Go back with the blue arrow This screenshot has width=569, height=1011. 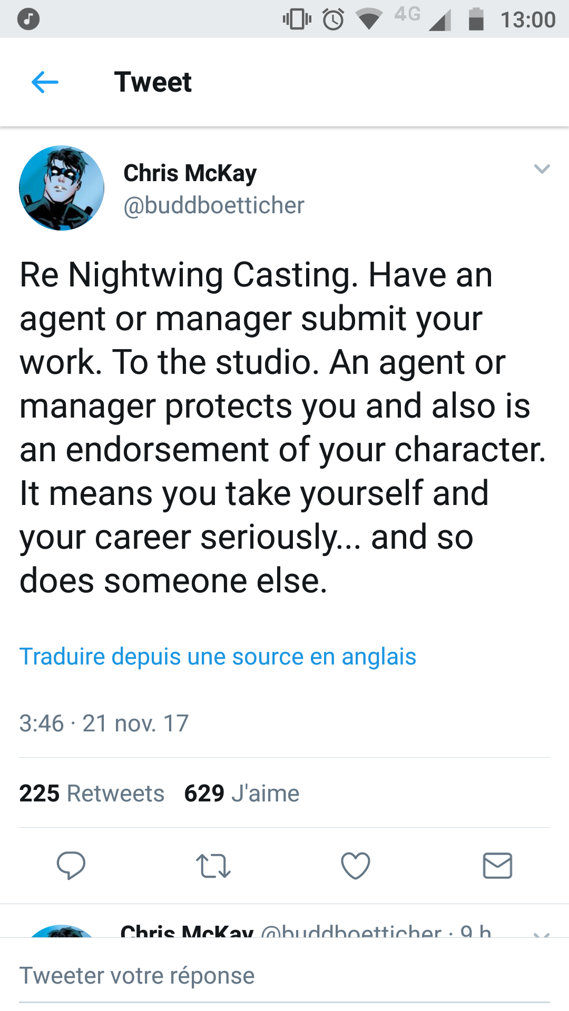click(45, 82)
